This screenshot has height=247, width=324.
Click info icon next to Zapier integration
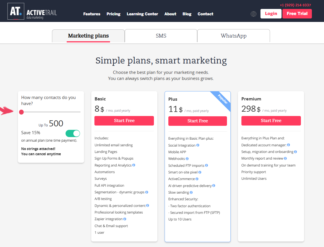(x=124, y=219)
